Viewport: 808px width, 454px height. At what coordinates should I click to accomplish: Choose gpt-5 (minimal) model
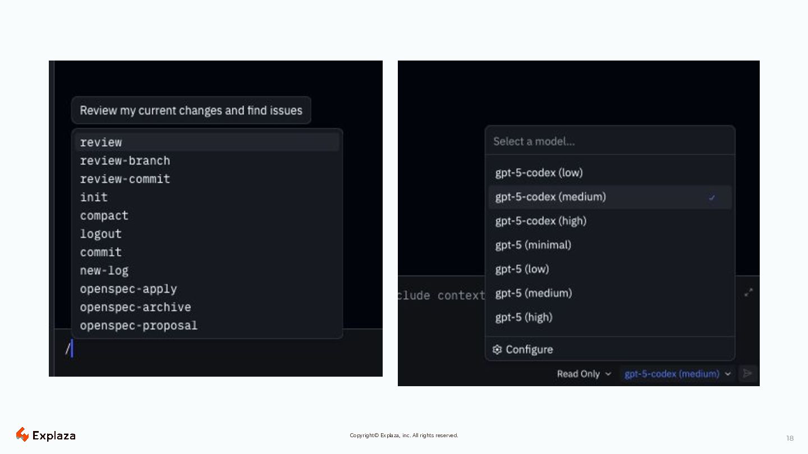[x=610, y=245]
